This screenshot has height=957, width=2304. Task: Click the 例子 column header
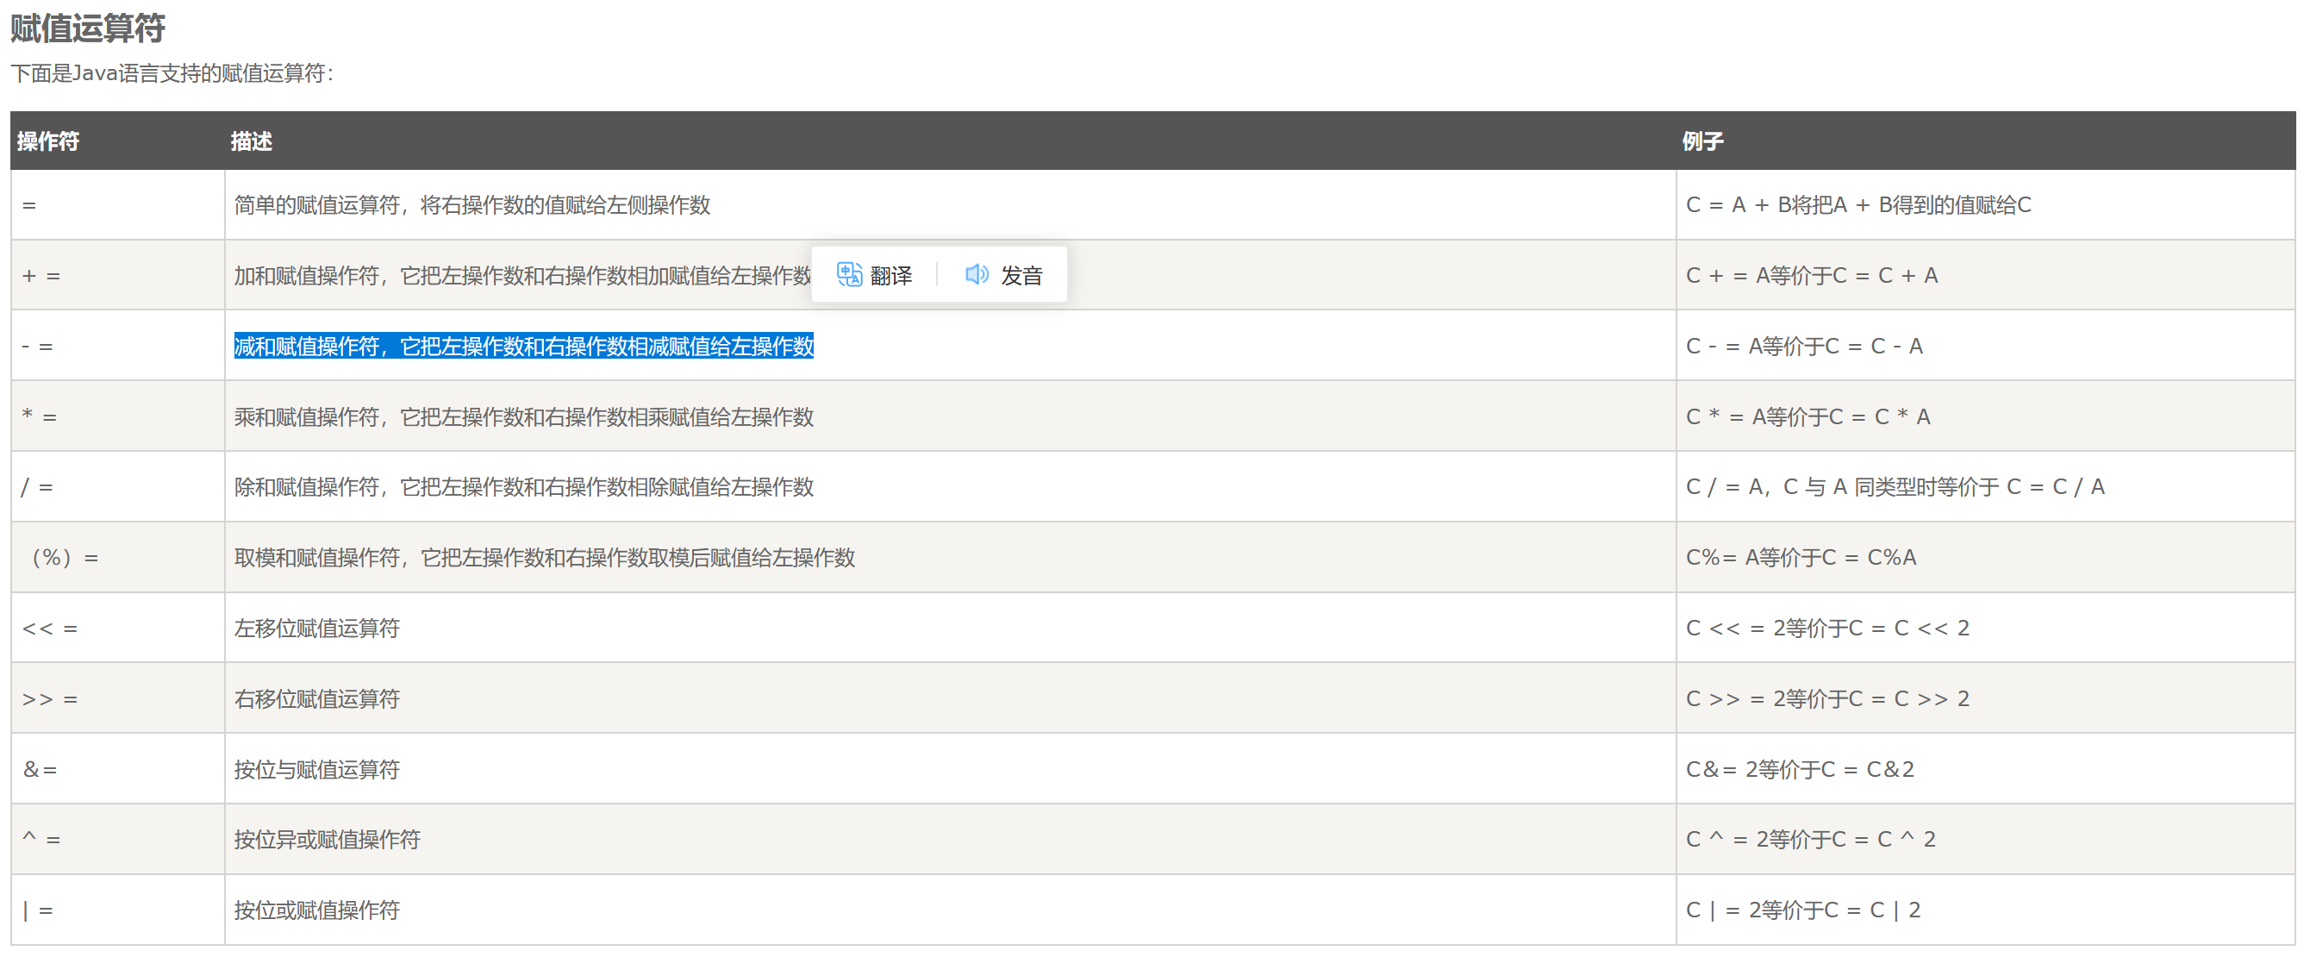pyautogui.click(x=1702, y=141)
